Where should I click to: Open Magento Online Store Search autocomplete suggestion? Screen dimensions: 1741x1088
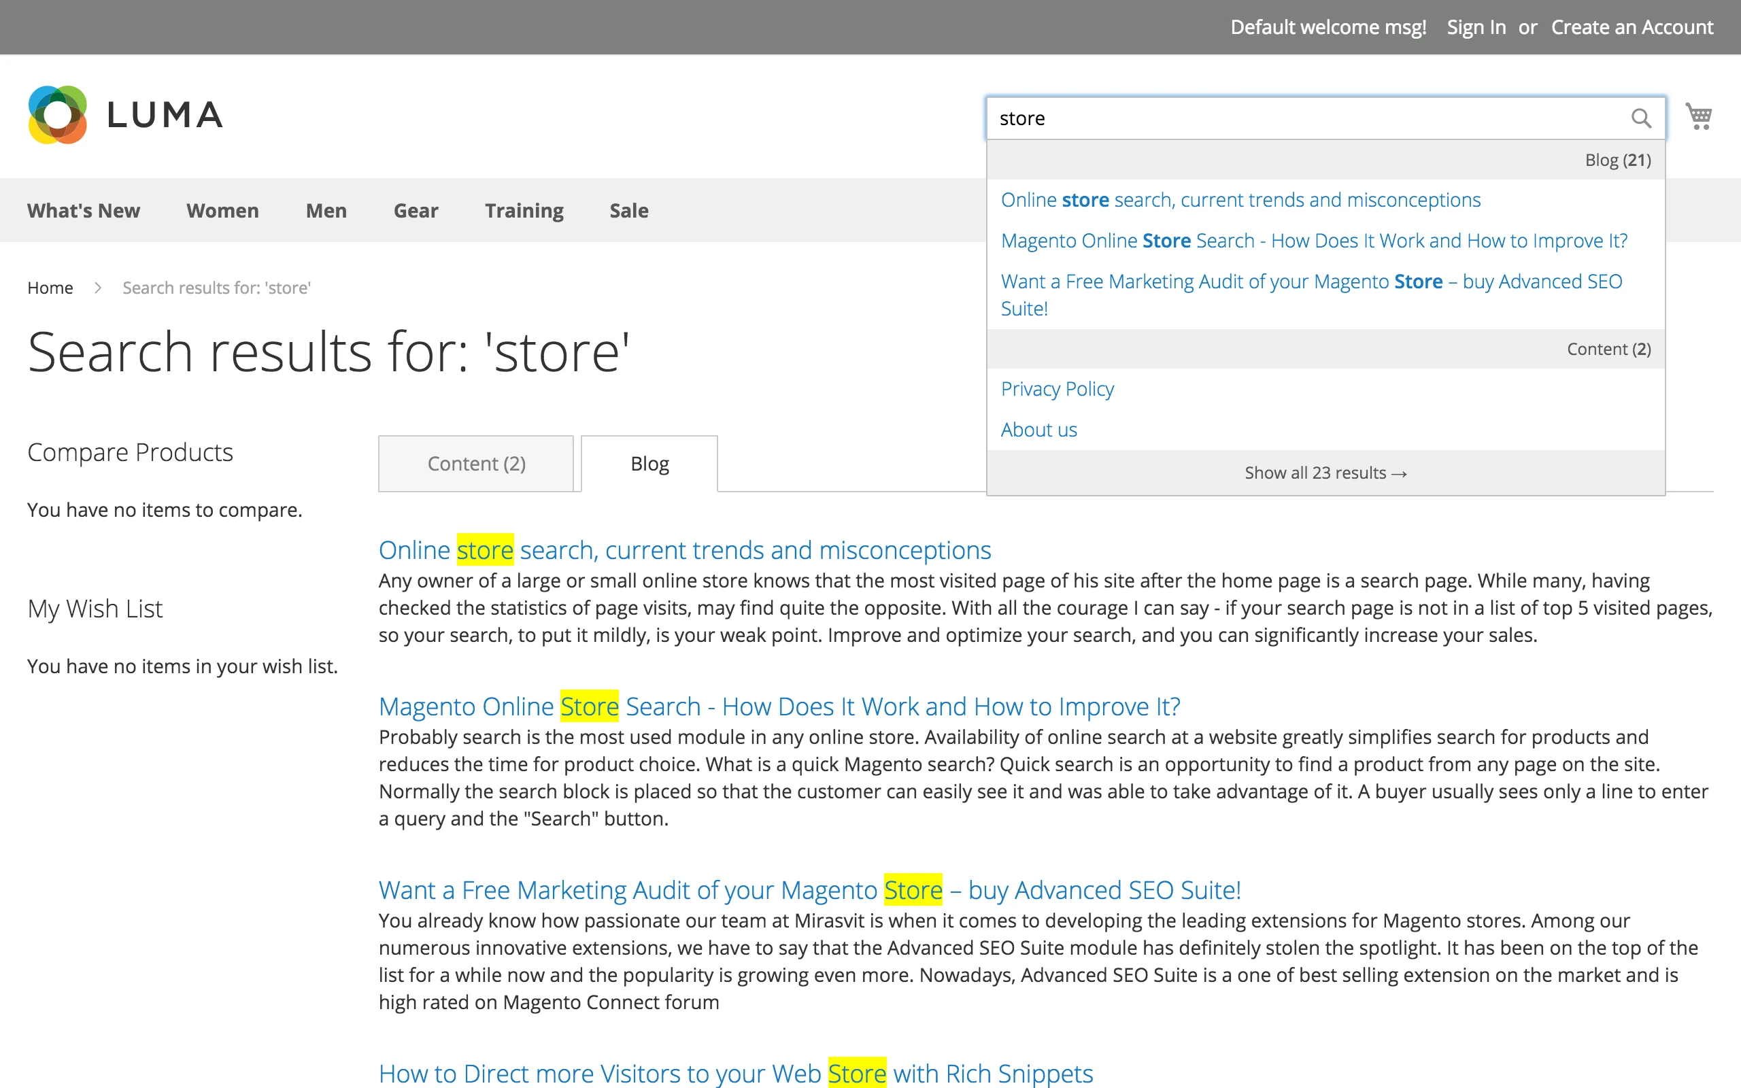click(x=1313, y=241)
